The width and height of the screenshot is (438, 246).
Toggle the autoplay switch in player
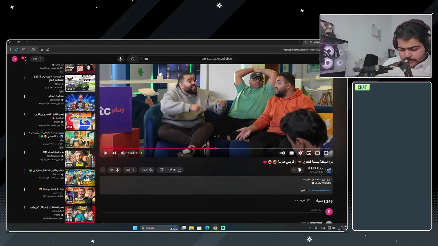coord(283,153)
